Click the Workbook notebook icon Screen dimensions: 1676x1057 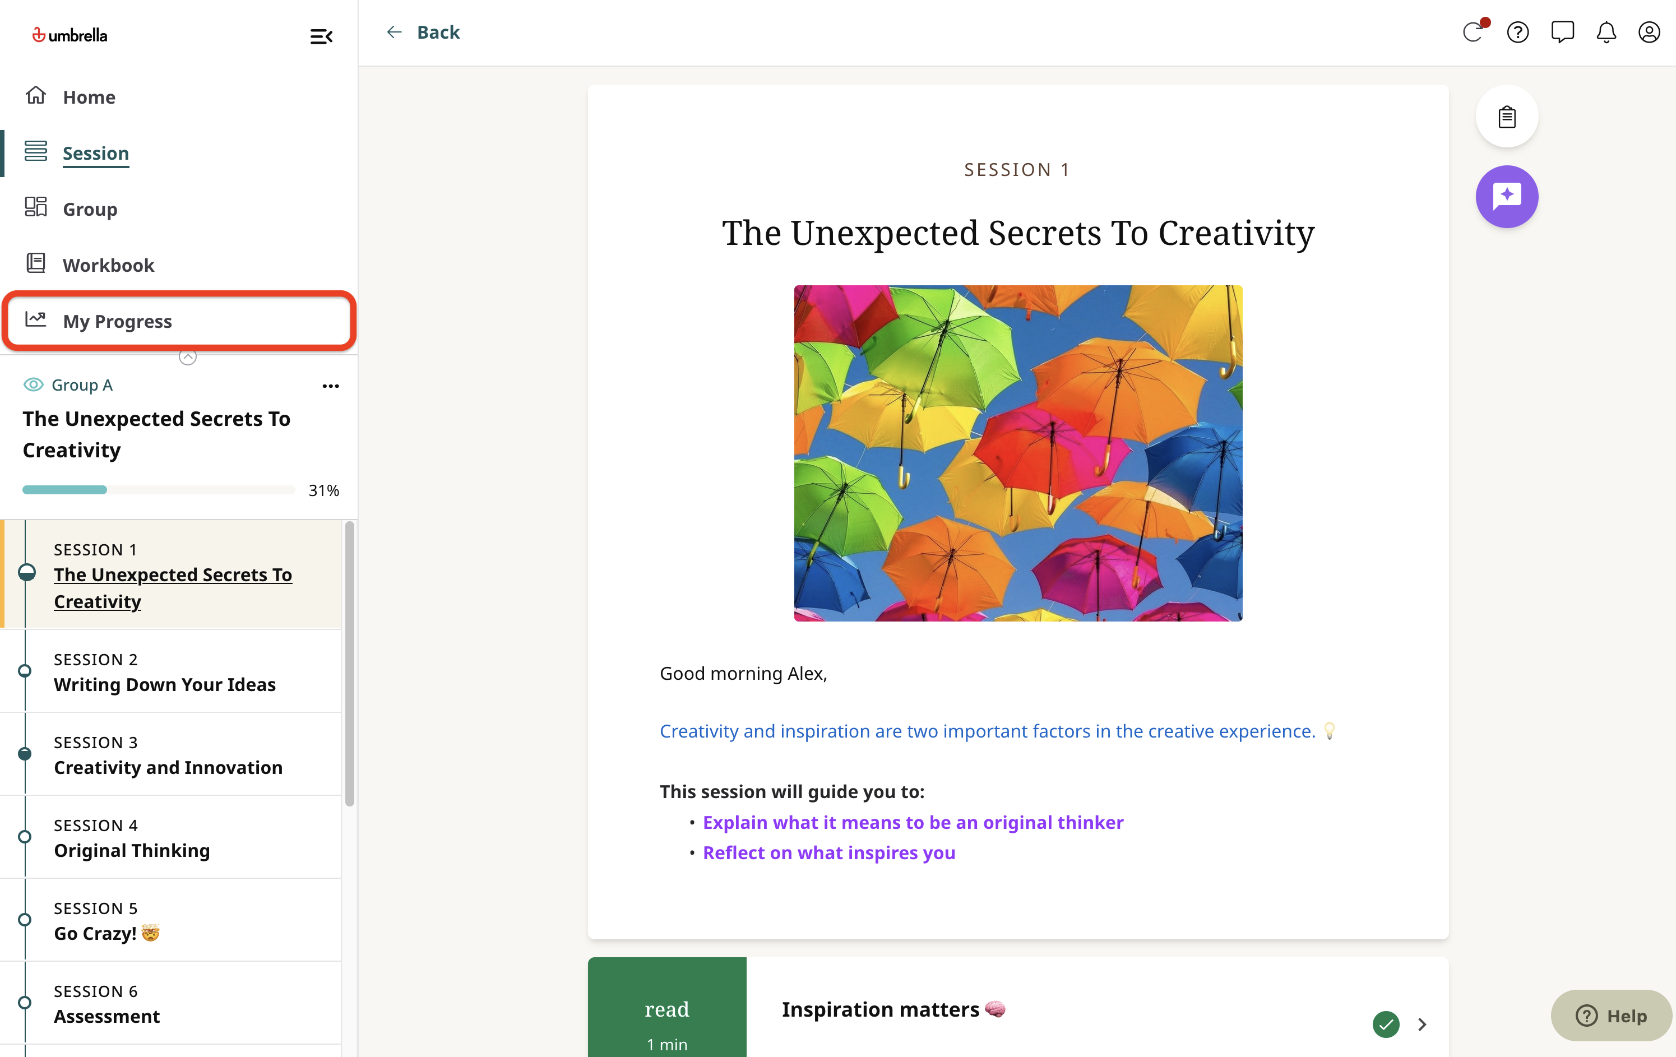coord(35,263)
